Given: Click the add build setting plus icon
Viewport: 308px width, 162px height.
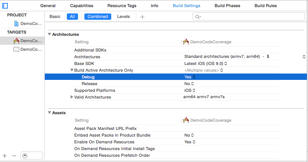Looking at the screenshot, I should [142, 17].
